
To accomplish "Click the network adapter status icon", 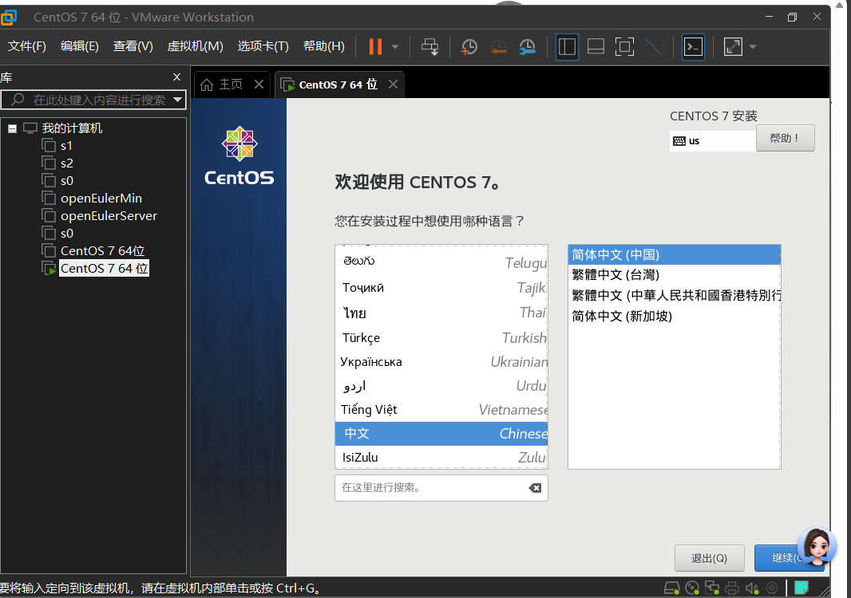I will pyautogui.click(x=711, y=588).
